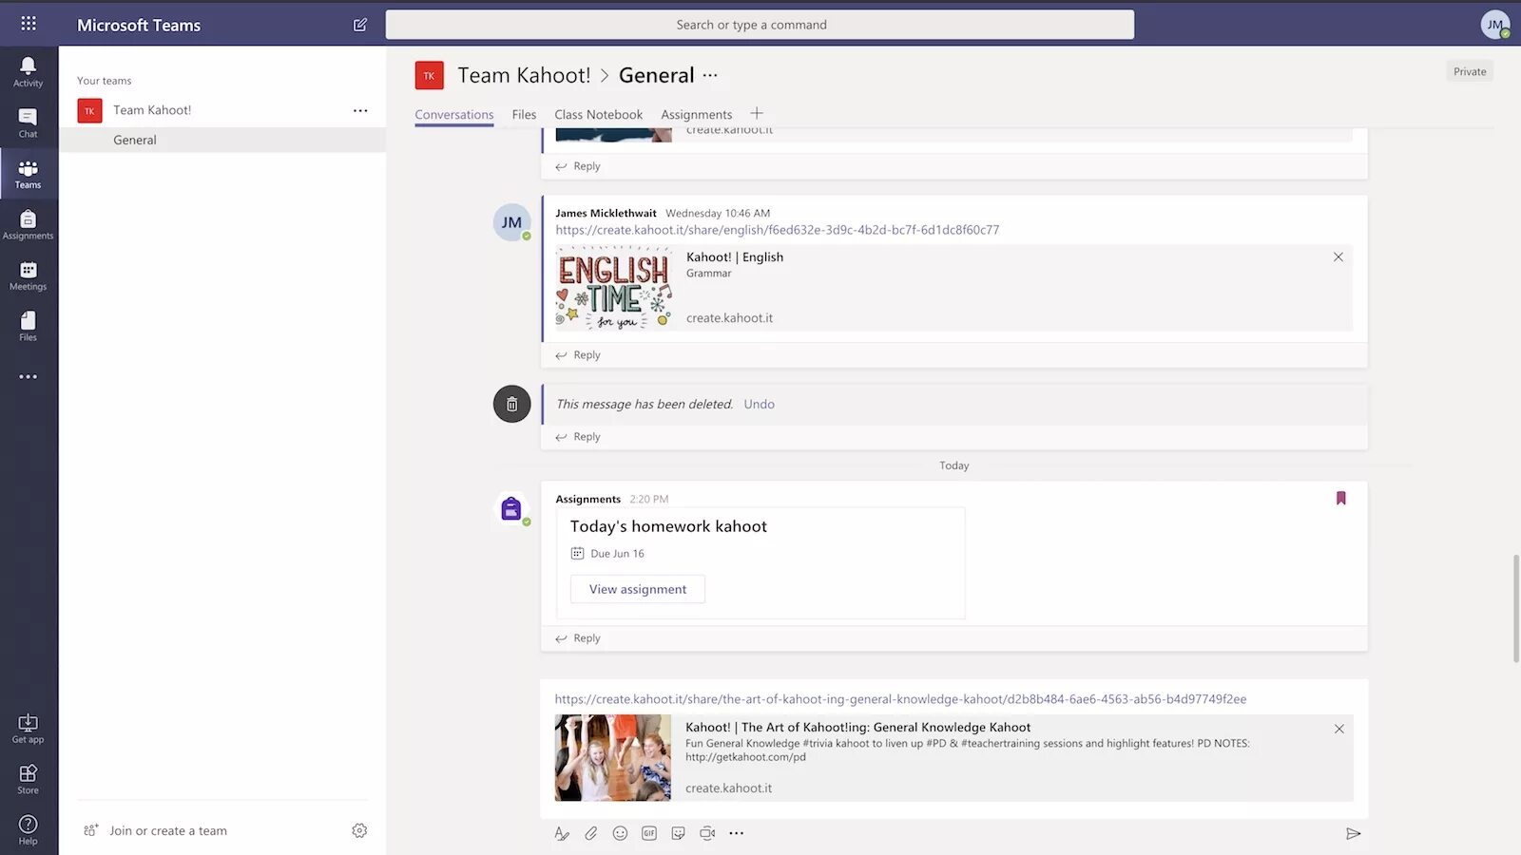
Task: Click Team Kahoot! in the channel header
Action: coord(524,75)
